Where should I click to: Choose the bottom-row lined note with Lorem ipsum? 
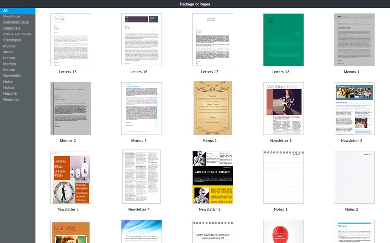point(213,231)
